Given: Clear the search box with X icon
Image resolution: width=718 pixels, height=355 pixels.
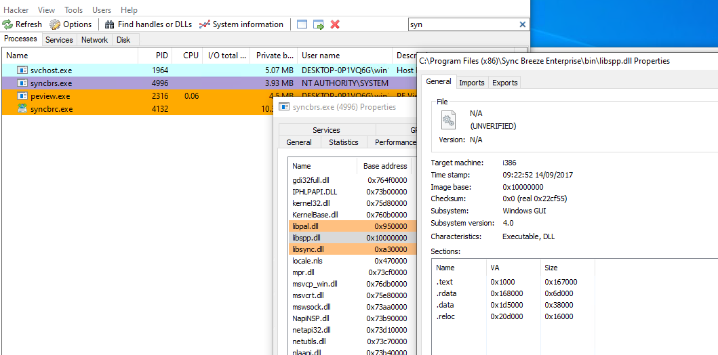Looking at the screenshot, I should [522, 24].
